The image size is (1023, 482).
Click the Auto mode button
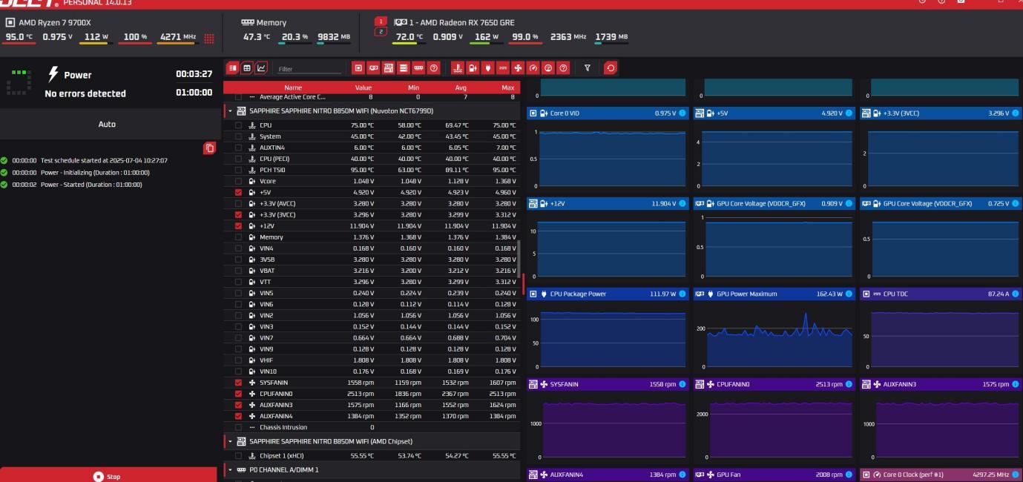pos(107,124)
